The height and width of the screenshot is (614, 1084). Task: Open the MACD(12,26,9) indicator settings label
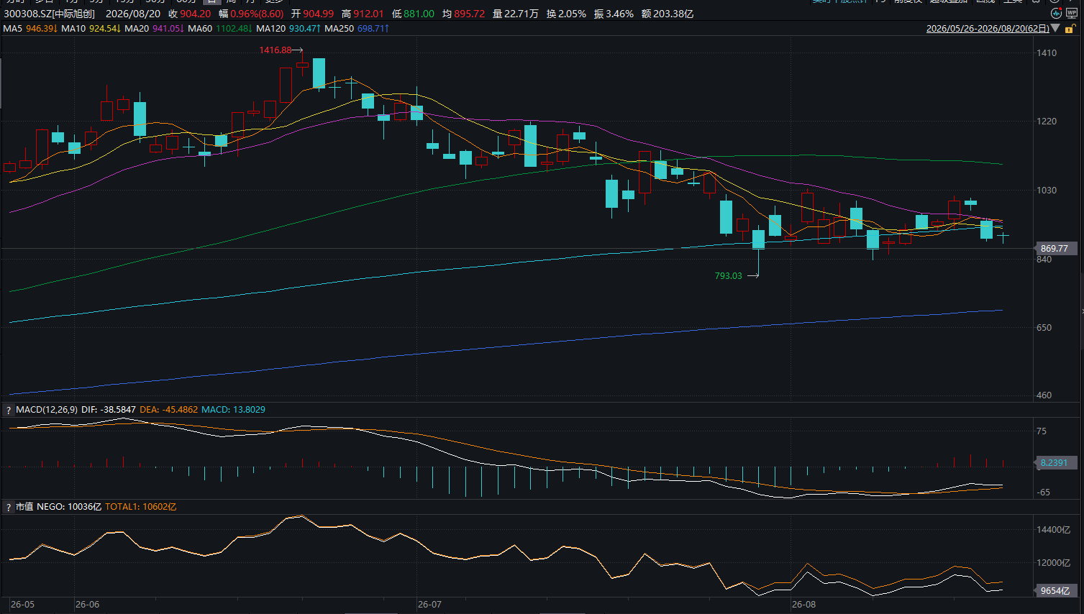(x=47, y=410)
